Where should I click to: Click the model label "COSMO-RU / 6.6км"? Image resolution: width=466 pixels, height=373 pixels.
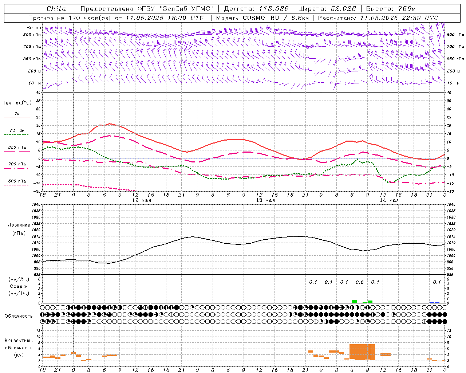pos(276,18)
